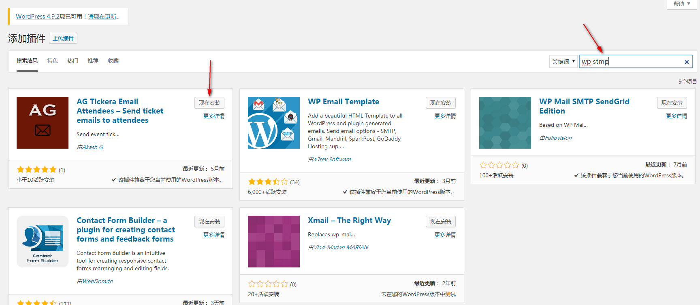Image resolution: width=700 pixels, height=305 pixels.
Task: Expand the 帮助 help dropdown
Action: pos(682,4)
